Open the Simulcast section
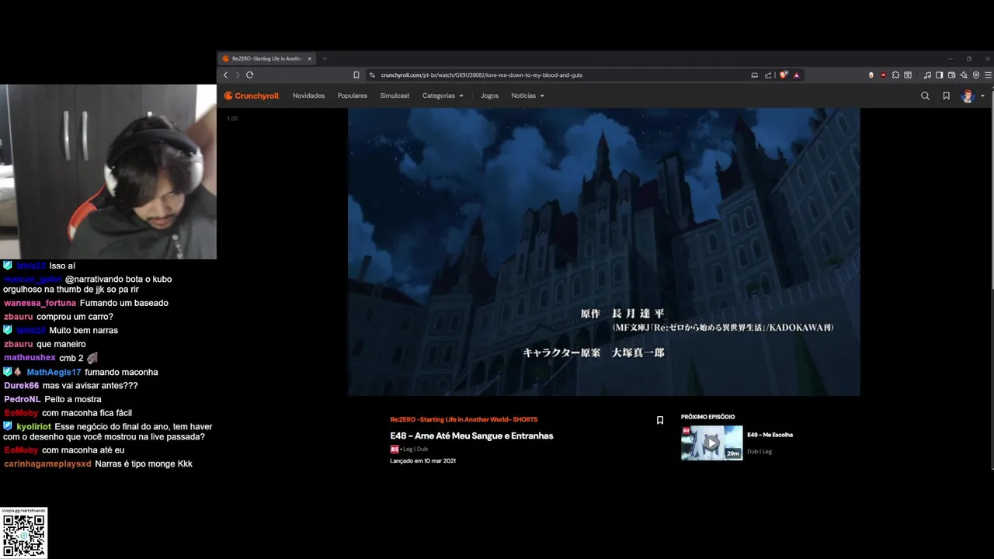The image size is (994, 559). 394,95
